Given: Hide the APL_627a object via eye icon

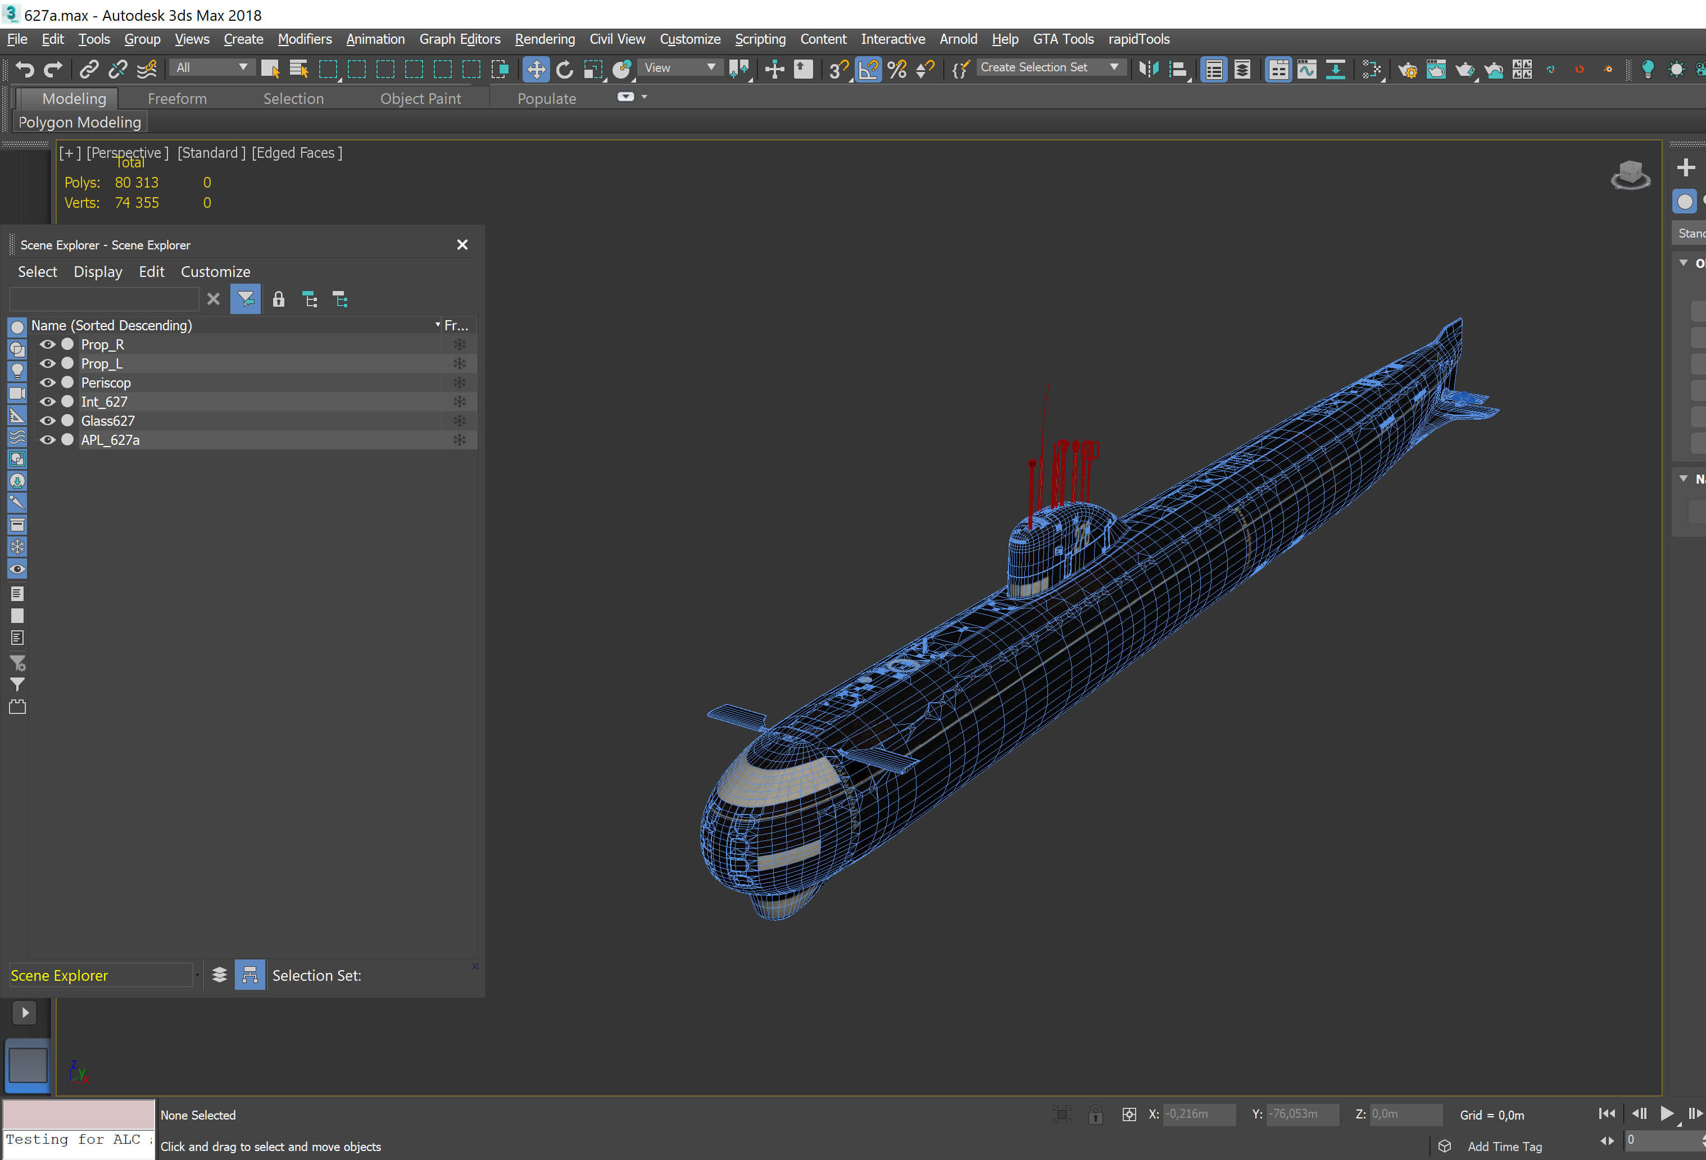Looking at the screenshot, I should click(48, 439).
